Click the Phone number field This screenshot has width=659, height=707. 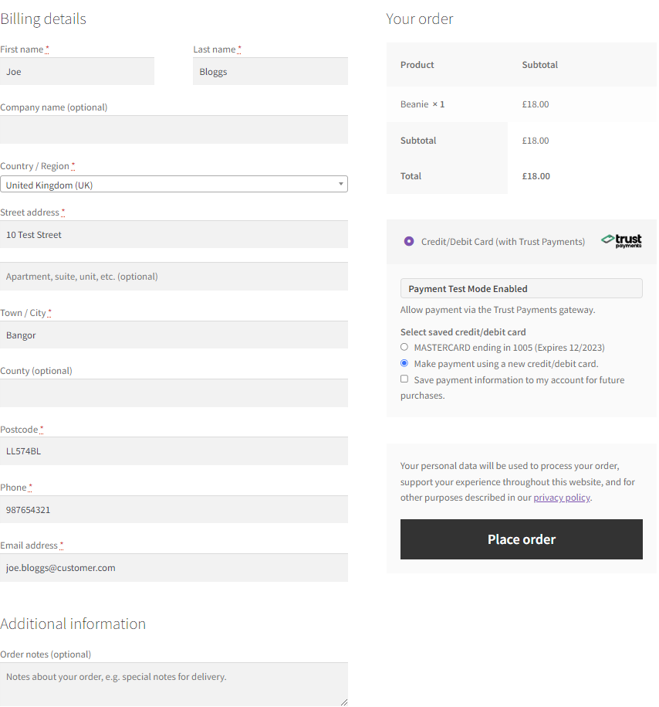(174, 510)
